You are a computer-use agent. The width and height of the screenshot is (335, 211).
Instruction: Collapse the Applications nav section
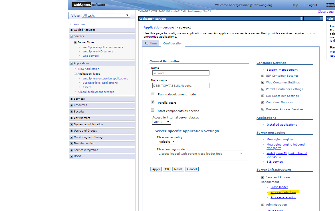(x=72, y=63)
